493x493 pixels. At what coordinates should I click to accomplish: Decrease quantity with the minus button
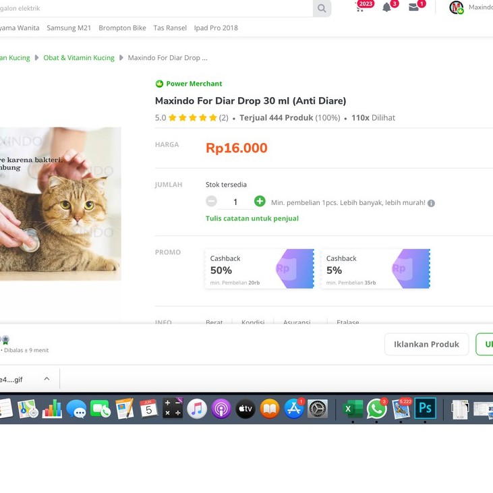pyautogui.click(x=211, y=202)
